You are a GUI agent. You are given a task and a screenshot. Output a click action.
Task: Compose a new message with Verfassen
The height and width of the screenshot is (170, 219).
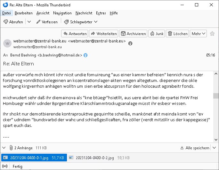click(x=47, y=22)
